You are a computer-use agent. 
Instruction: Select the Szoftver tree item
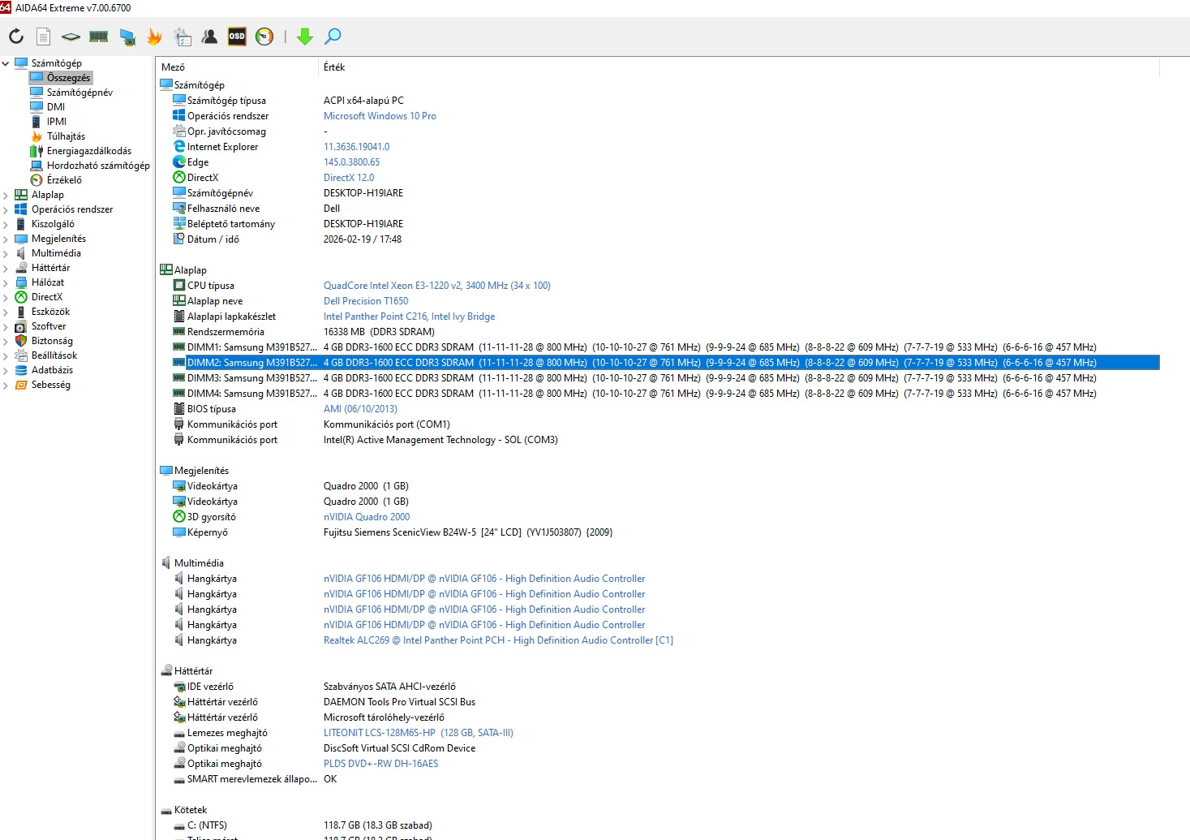pyautogui.click(x=49, y=326)
